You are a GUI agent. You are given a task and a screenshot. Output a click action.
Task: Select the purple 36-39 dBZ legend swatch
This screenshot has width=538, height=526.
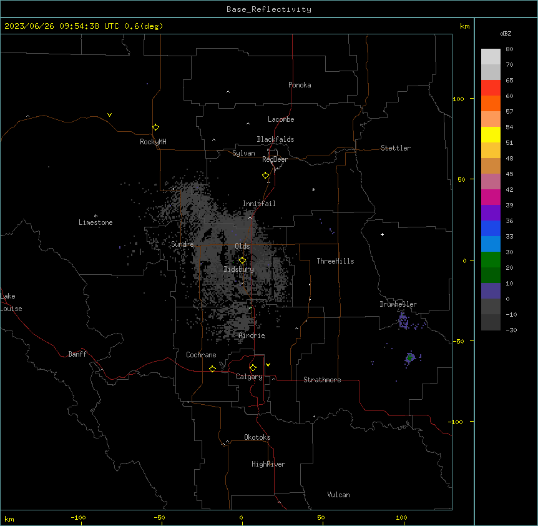coord(491,212)
